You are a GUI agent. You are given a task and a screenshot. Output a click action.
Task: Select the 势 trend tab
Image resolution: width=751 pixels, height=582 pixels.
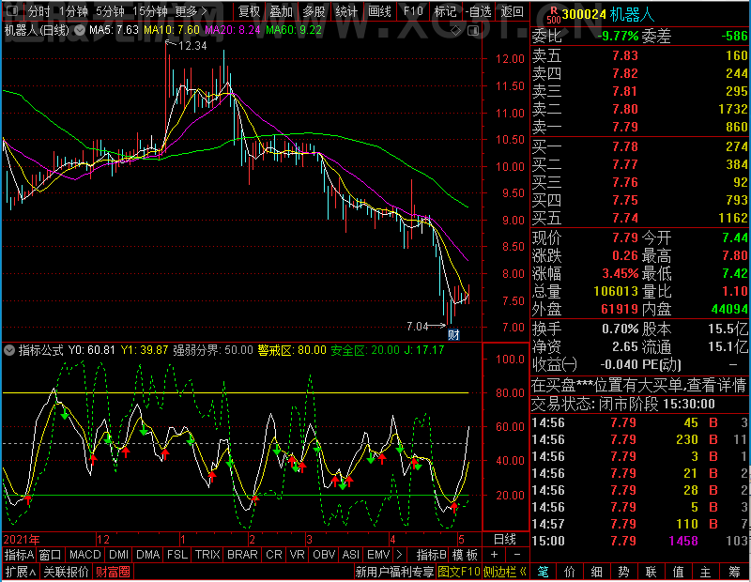click(623, 572)
